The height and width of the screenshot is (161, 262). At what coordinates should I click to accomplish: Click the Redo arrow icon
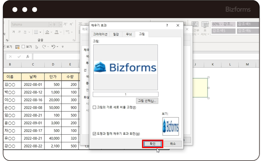click(44, 47)
